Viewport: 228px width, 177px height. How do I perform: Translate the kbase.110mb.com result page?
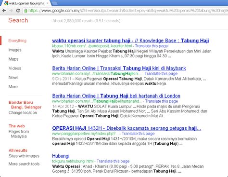click(152, 46)
